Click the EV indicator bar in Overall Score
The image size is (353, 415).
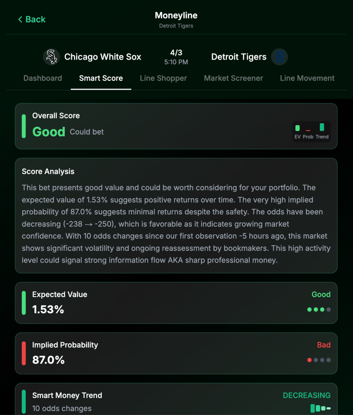pos(298,128)
